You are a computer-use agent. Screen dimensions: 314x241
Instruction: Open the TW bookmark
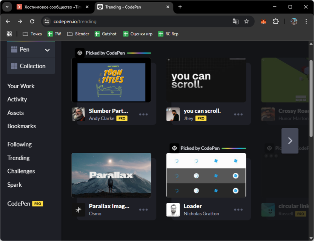(x=54, y=34)
